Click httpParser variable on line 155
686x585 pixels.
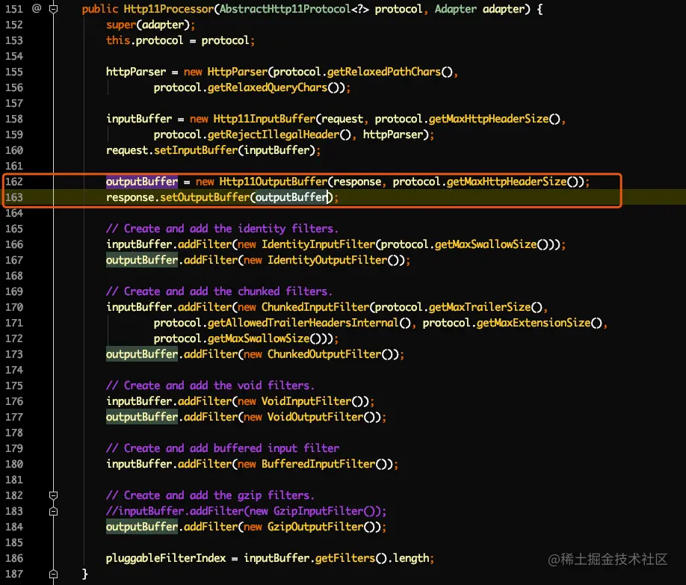[136, 72]
